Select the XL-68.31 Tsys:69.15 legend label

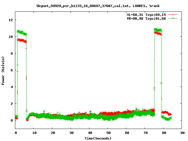(x=146, y=15)
